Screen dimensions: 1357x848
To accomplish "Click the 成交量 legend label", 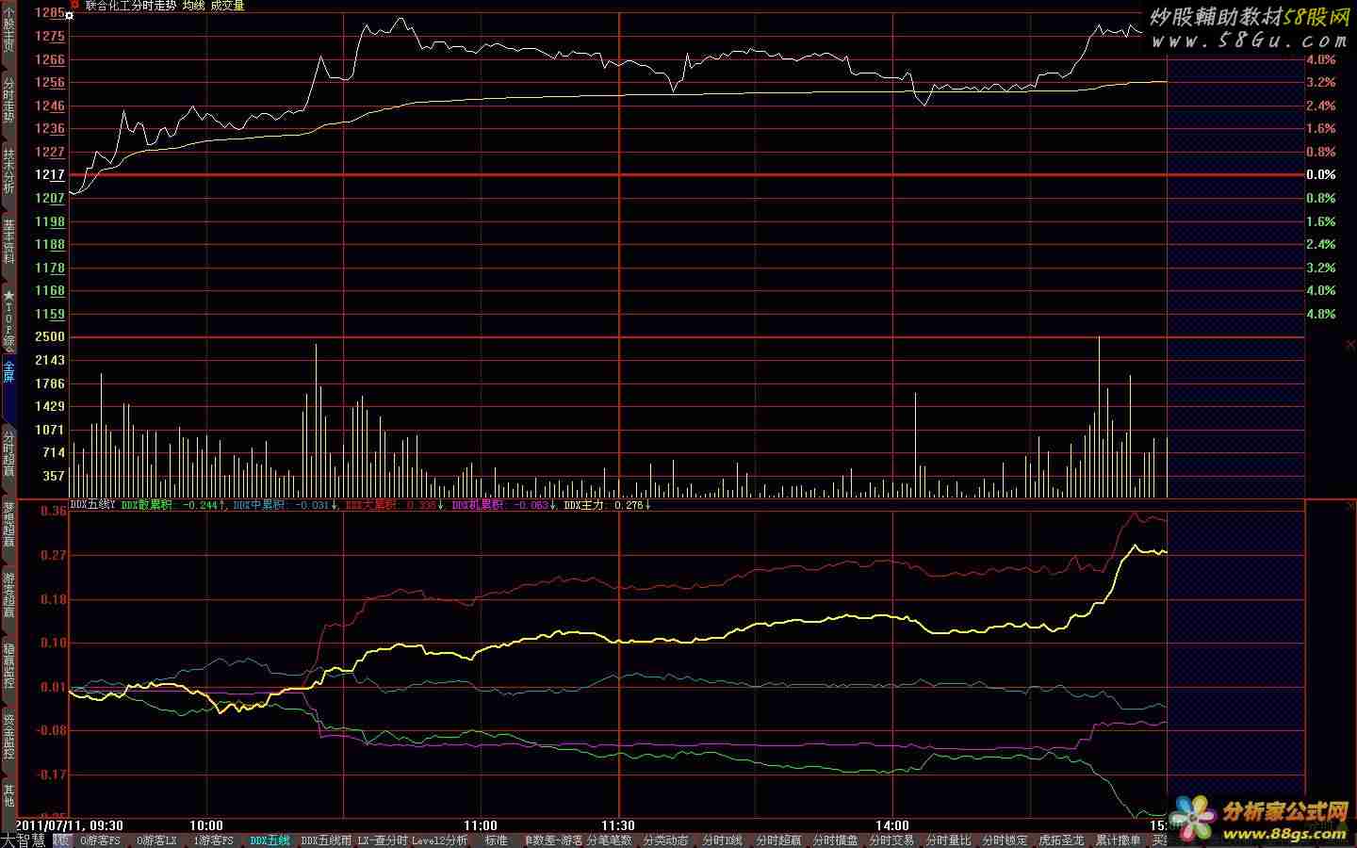I will (228, 6).
